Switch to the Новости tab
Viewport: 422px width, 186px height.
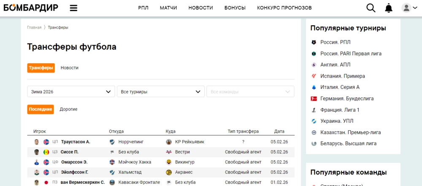point(70,68)
